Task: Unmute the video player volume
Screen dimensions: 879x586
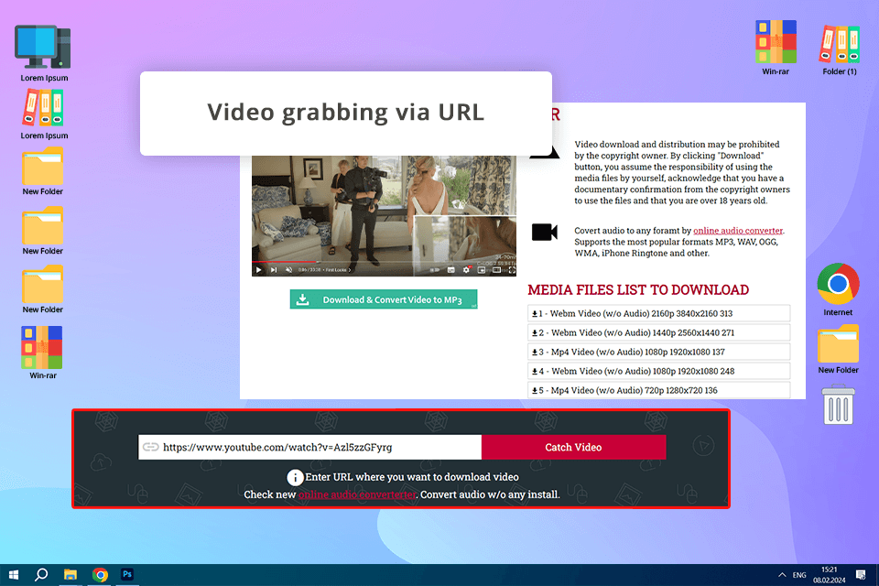Action: coord(288,270)
